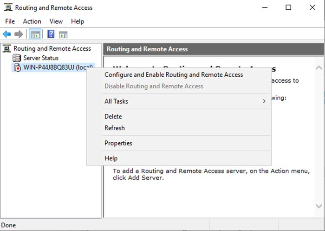
Task: Select Delete from the context menu
Action: click(113, 117)
